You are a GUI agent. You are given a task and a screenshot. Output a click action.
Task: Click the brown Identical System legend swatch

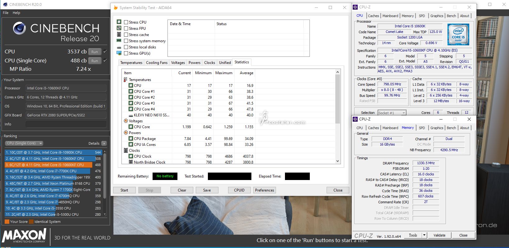pos(31,222)
